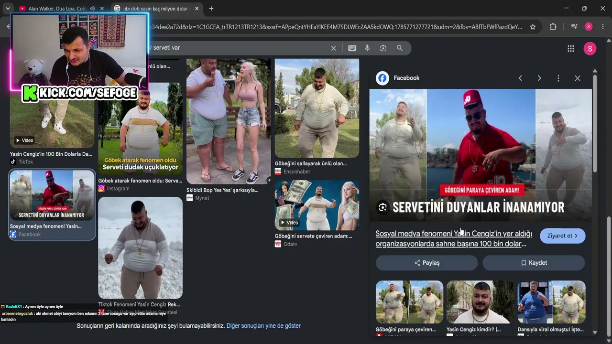Open the Google account avatar menu
612x344 pixels.
point(590,48)
